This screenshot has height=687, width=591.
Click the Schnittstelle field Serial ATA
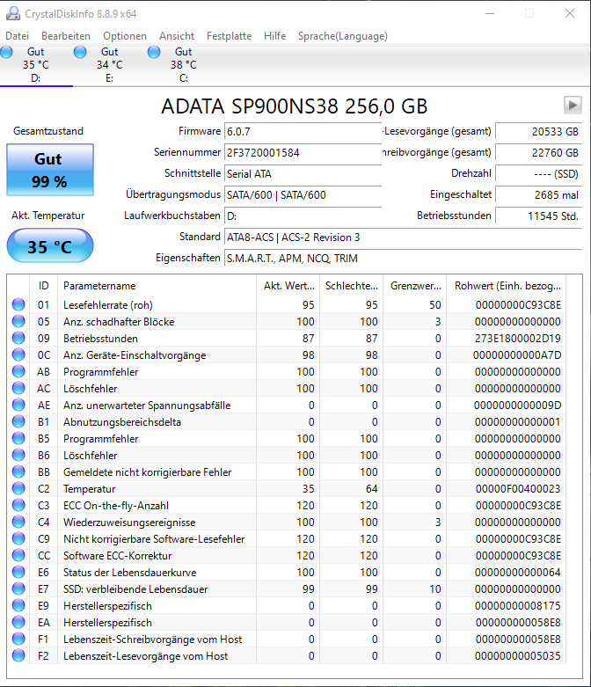(303, 173)
